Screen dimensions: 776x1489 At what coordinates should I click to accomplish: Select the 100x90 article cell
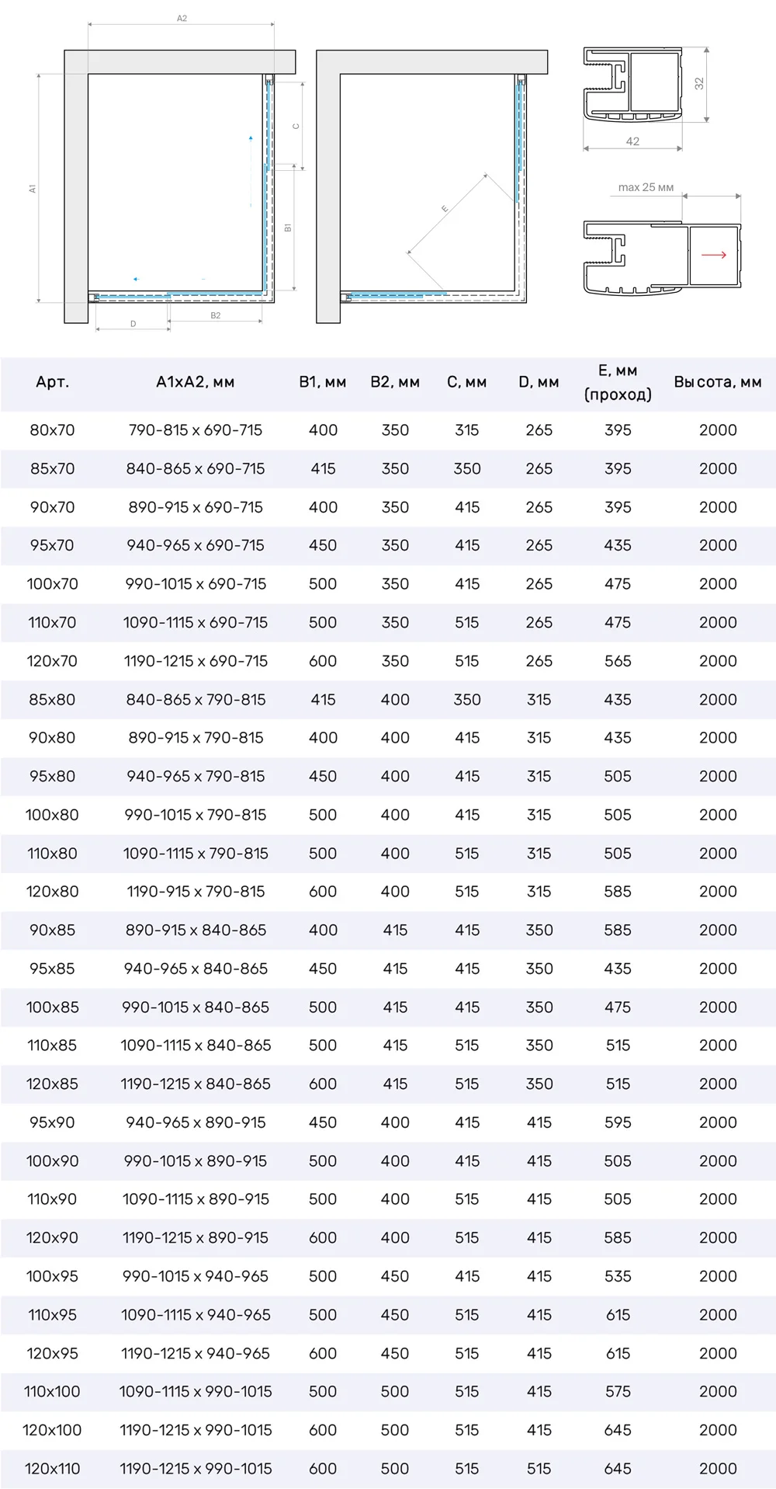(52, 1161)
